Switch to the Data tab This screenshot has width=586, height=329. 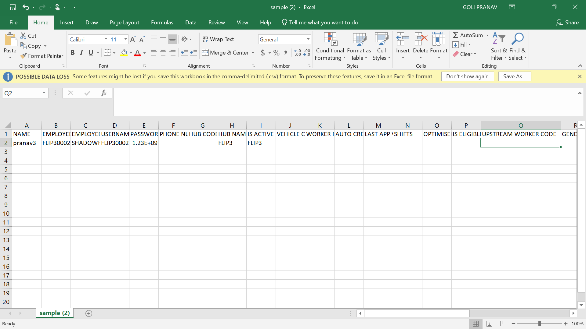click(191, 22)
